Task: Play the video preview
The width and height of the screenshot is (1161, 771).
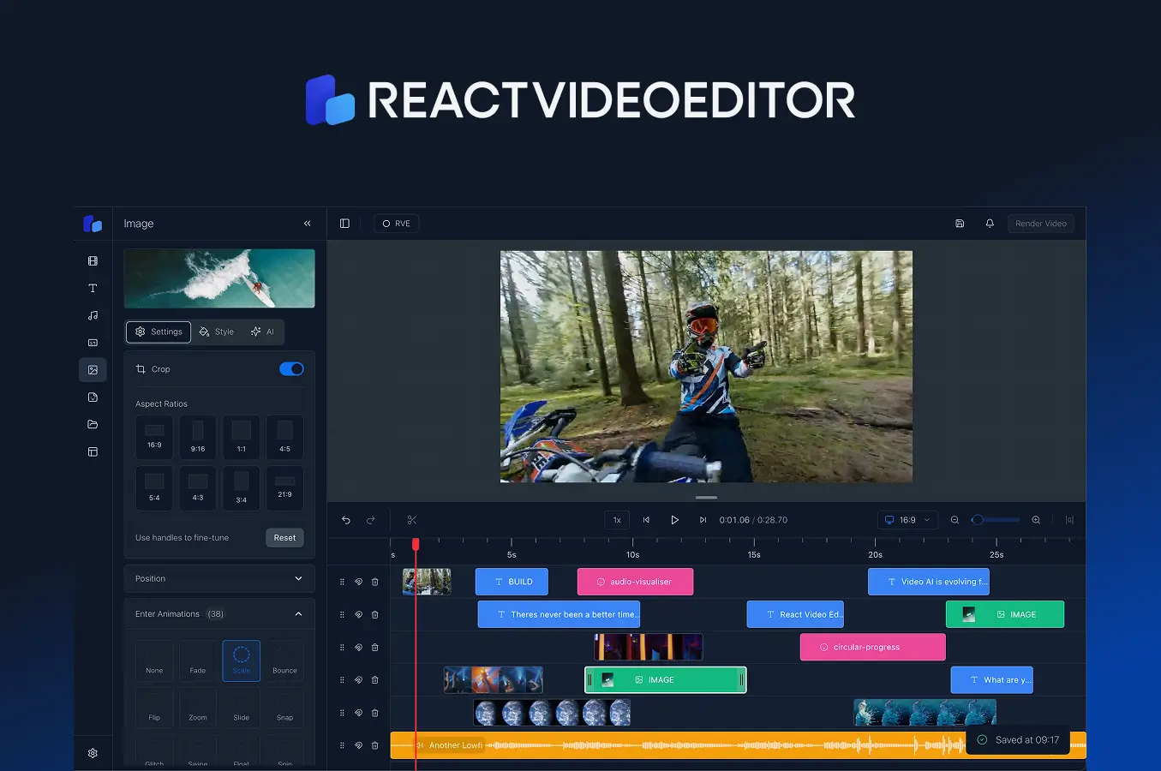Action: 674,520
